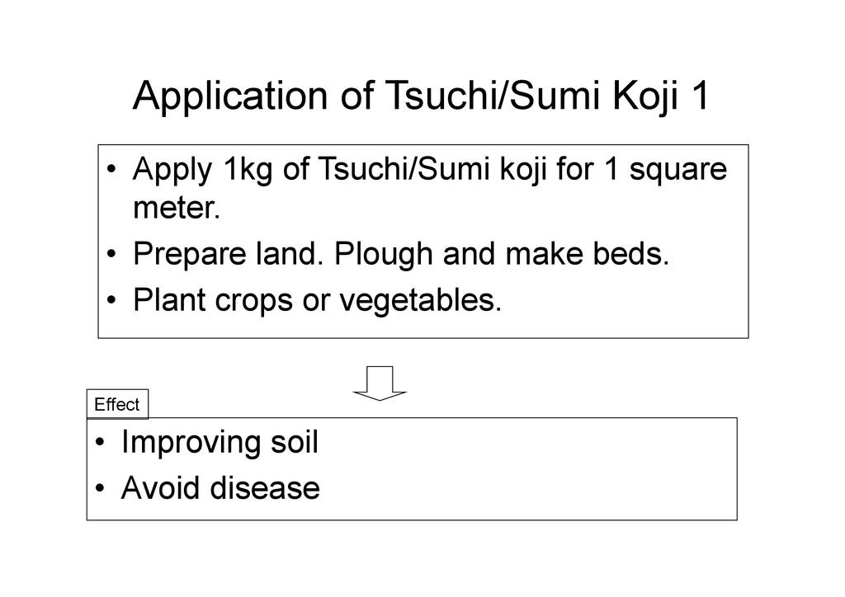Click the 'Prepare land.' sentence
Screen dimensions: 845x597
229,255
